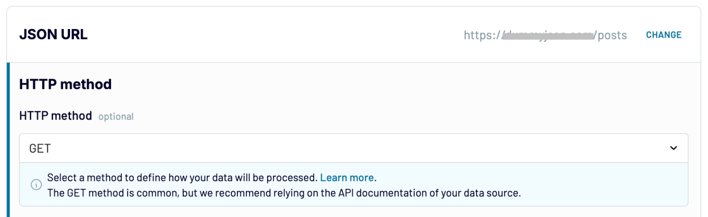Click the blank middle of the HTTP method select field
The height and width of the screenshot is (217, 708).
click(x=354, y=148)
